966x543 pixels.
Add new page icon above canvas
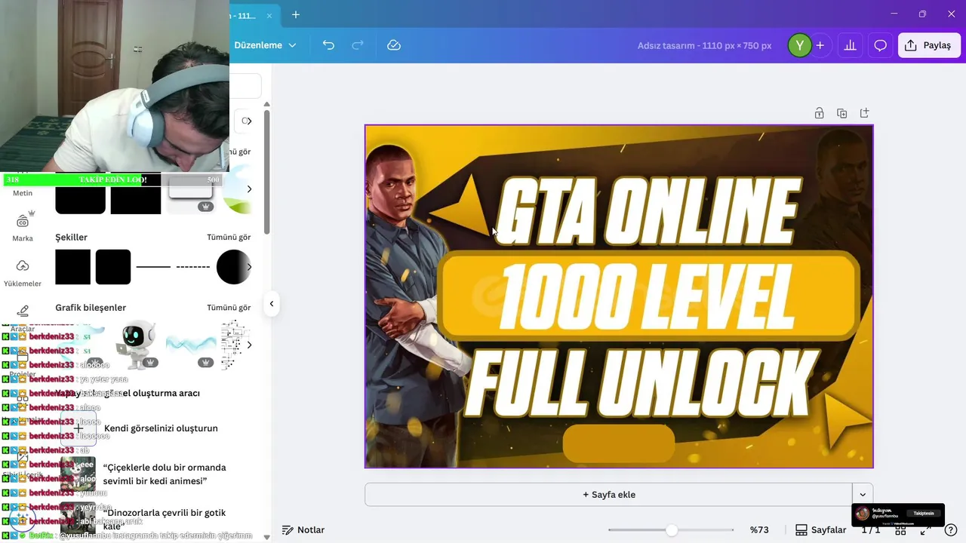(865, 113)
